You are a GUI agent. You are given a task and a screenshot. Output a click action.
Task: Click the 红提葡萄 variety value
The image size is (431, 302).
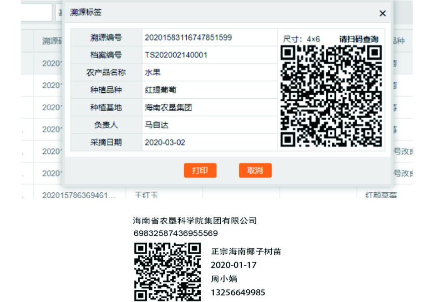[x=161, y=90]
